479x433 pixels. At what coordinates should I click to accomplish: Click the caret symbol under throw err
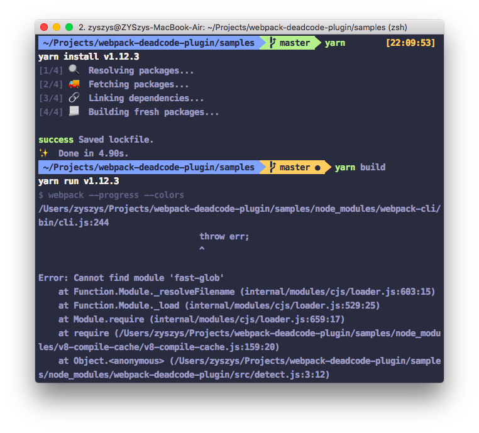202,249
